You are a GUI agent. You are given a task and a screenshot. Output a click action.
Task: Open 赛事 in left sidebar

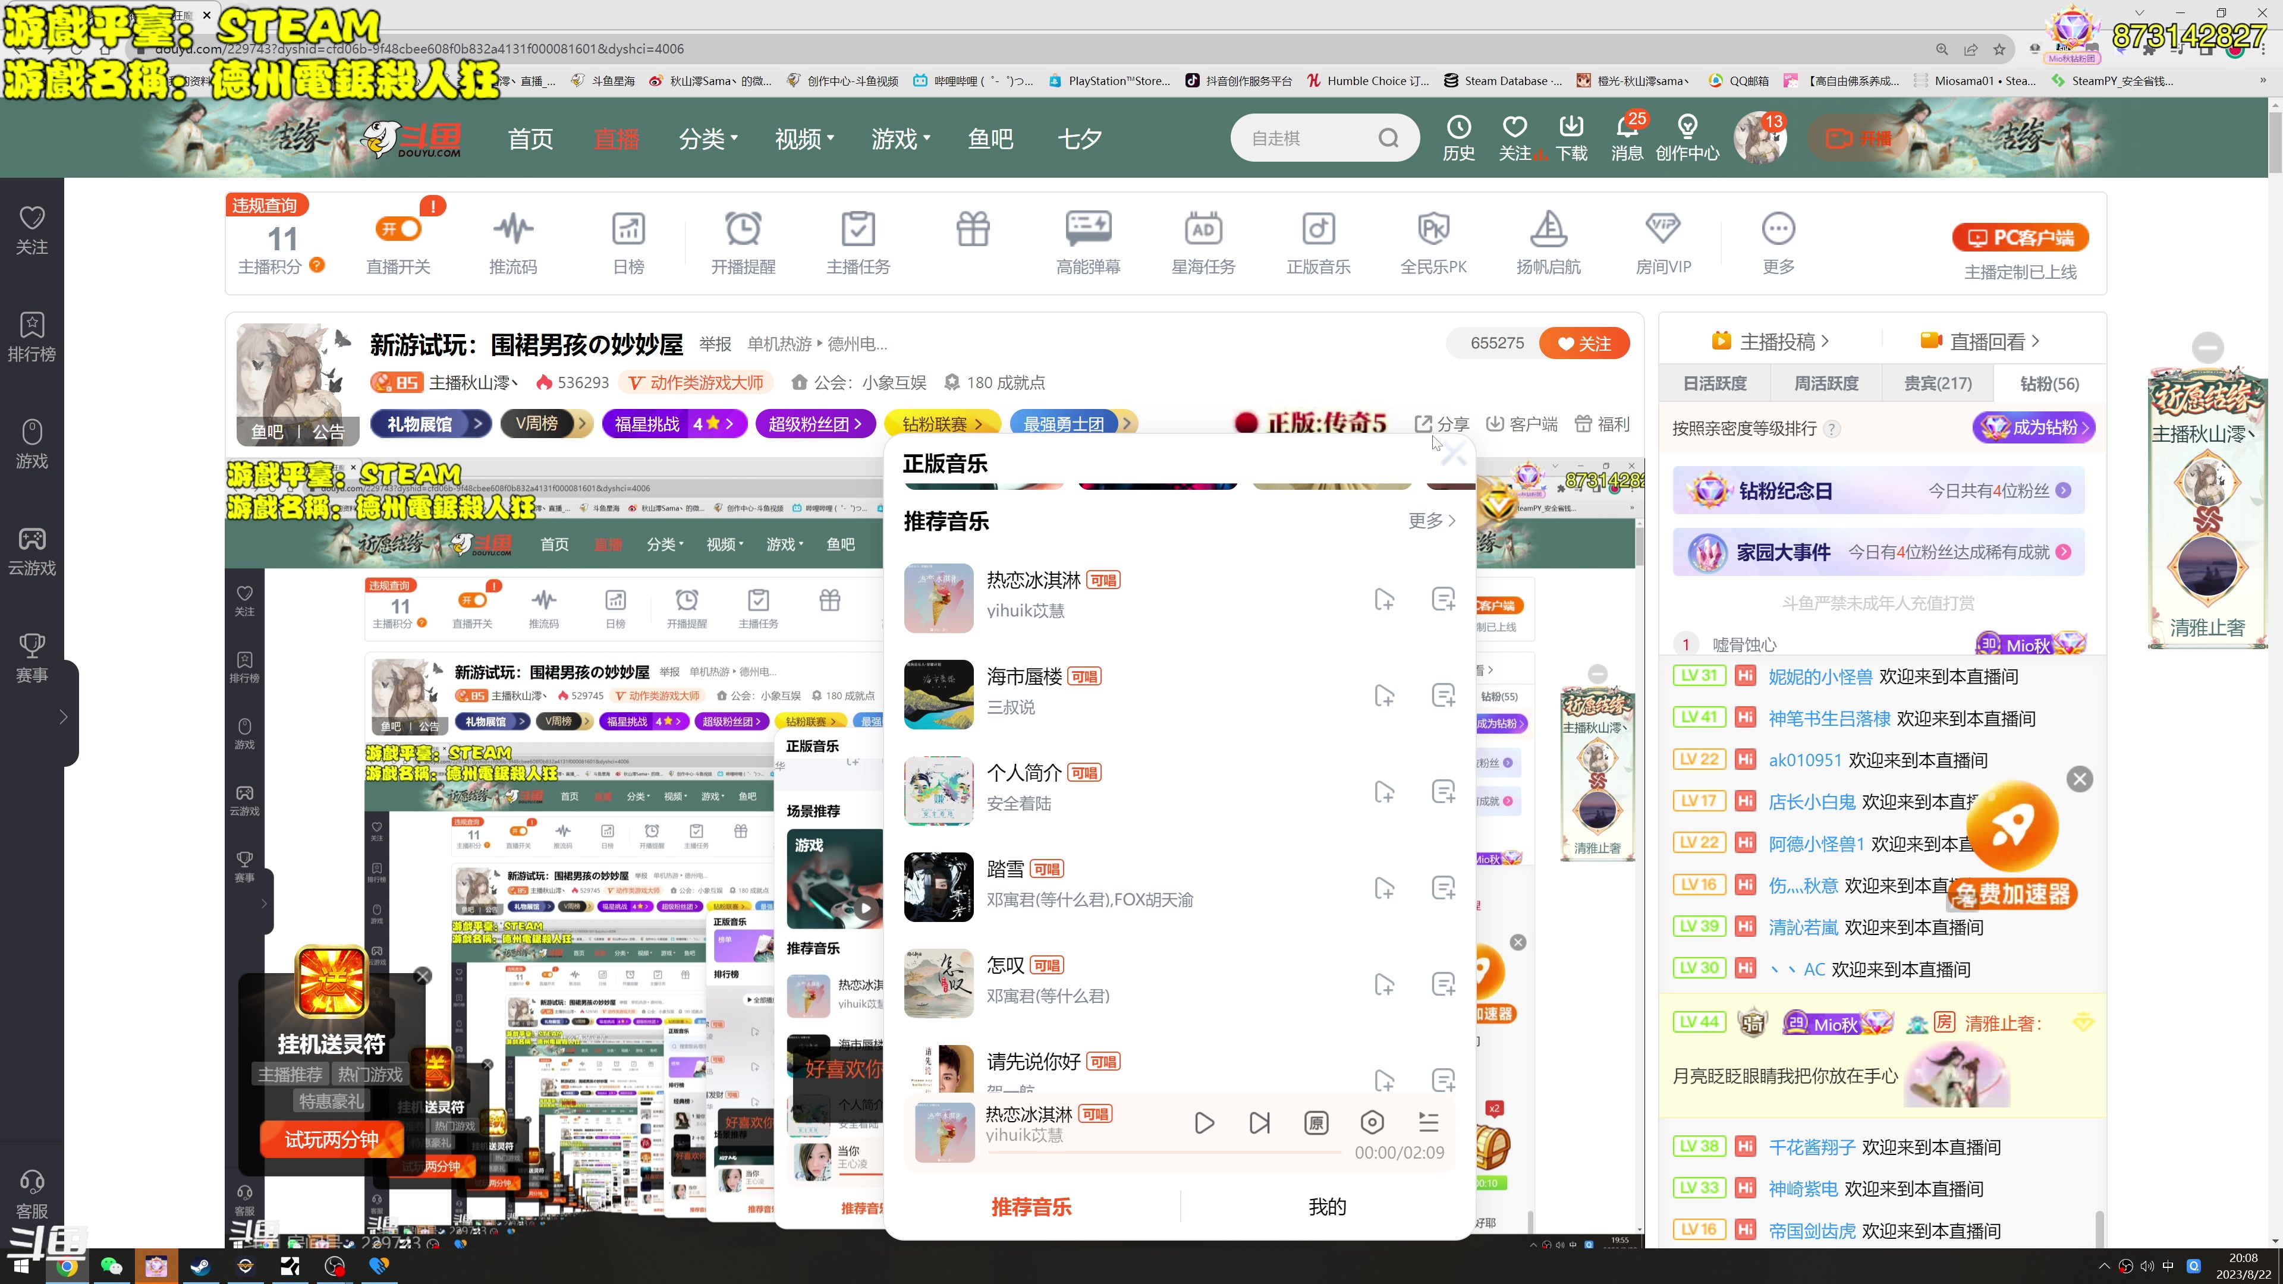(32, 659)
